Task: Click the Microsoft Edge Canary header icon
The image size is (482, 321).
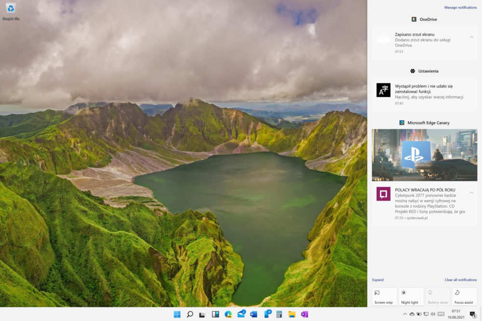Action: (x=402, y=123)
